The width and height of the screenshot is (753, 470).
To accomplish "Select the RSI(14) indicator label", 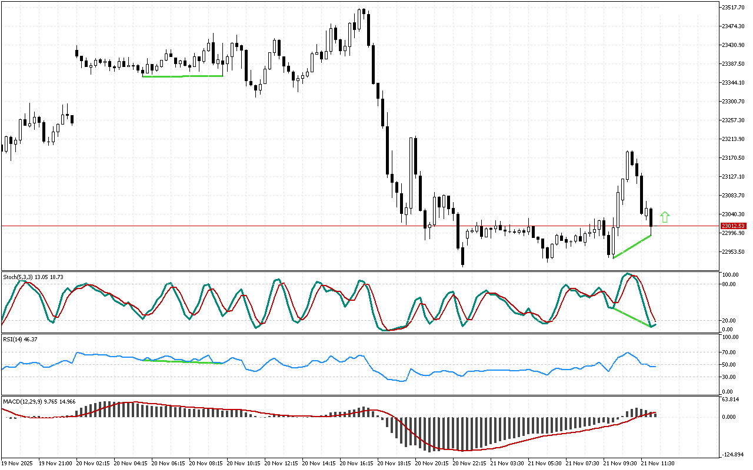I will click(20, 340).
